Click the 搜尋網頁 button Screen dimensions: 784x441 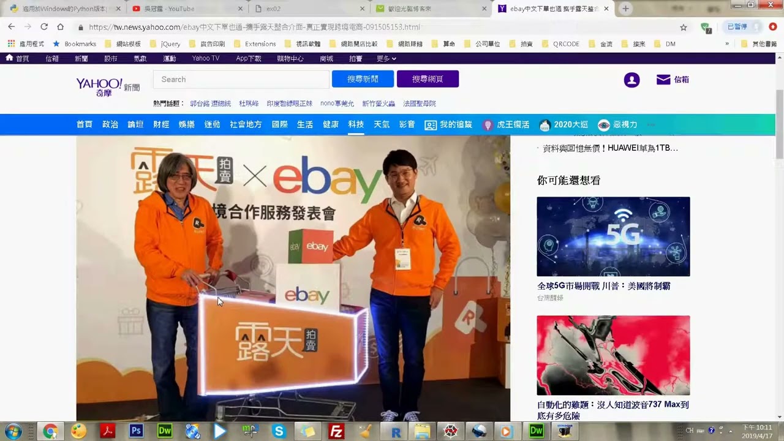point(428,79)
